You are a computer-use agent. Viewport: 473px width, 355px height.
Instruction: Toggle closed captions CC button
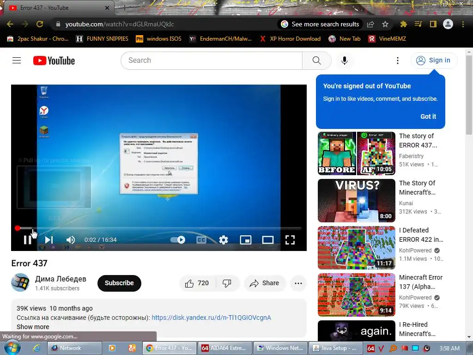[x=201, y=240]
